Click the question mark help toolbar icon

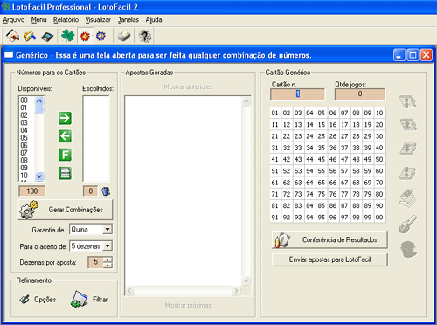click(144, 36)
